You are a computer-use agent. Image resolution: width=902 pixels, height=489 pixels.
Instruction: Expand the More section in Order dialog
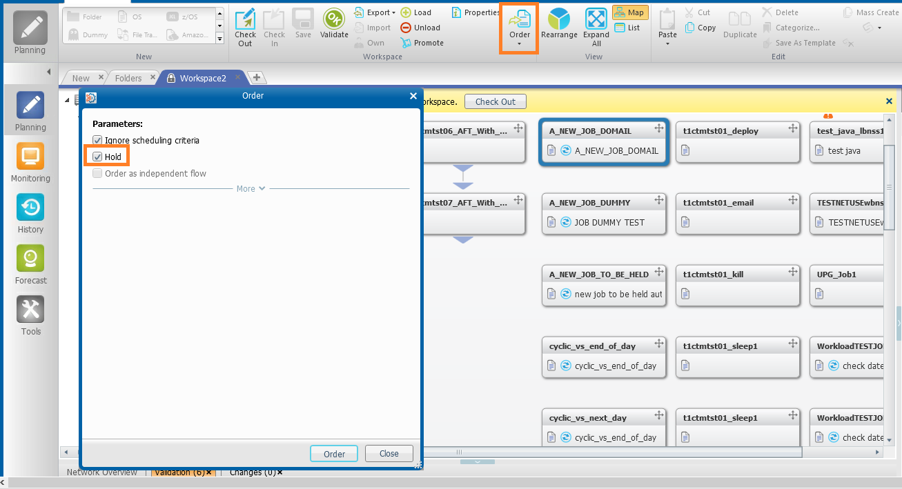point(251,188)
